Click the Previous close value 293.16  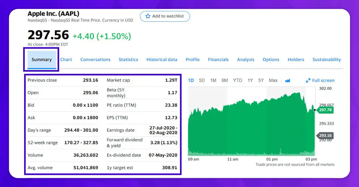(91, 80)
